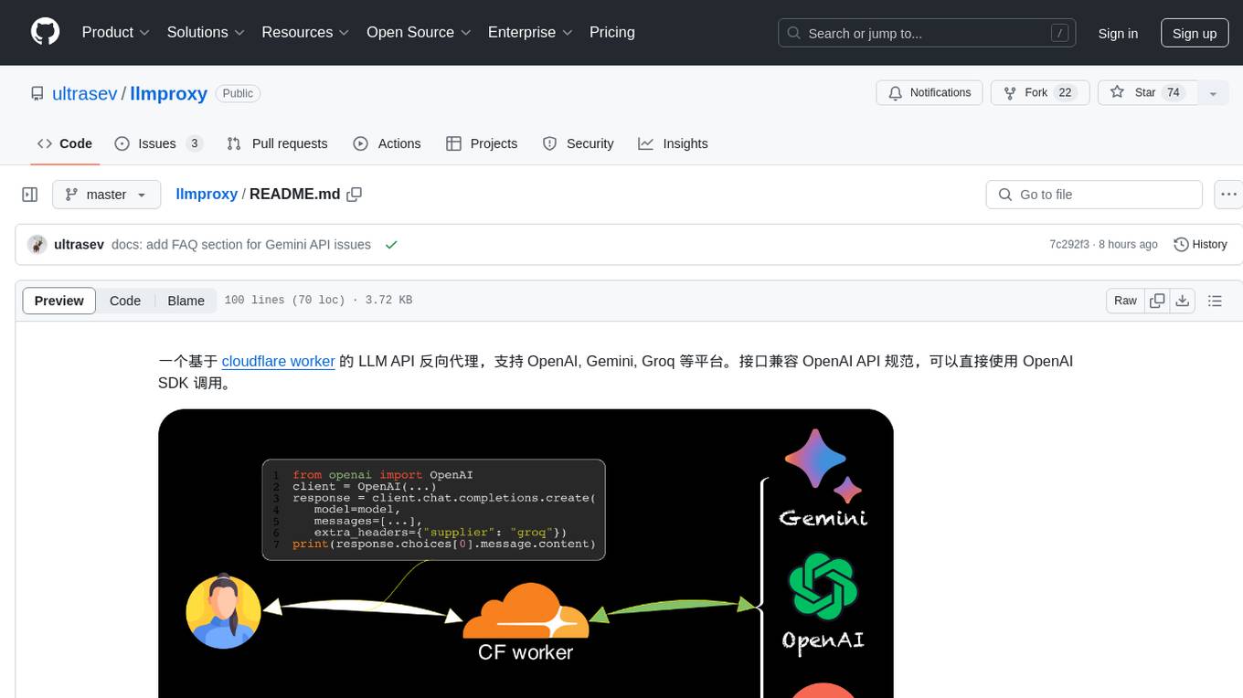Viewport: 1243px width, 698px height.
Task: Copy raw file contents
Action: pos(1157,301)
